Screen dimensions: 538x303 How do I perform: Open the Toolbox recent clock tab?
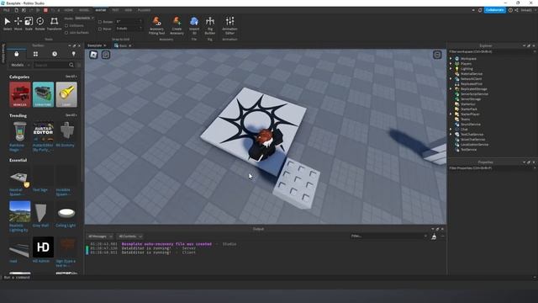click(55, 54)
